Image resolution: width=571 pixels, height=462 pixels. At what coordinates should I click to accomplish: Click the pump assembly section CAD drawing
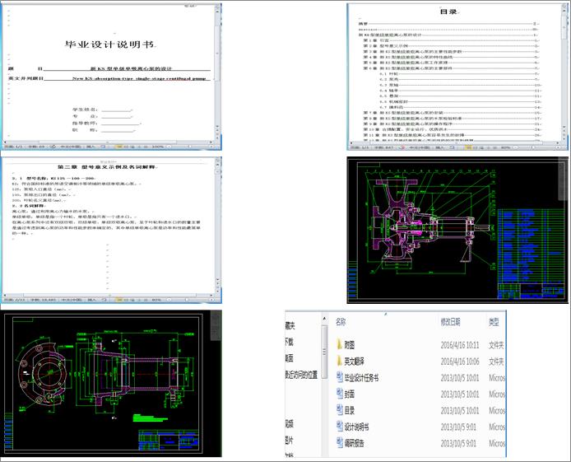432,222
